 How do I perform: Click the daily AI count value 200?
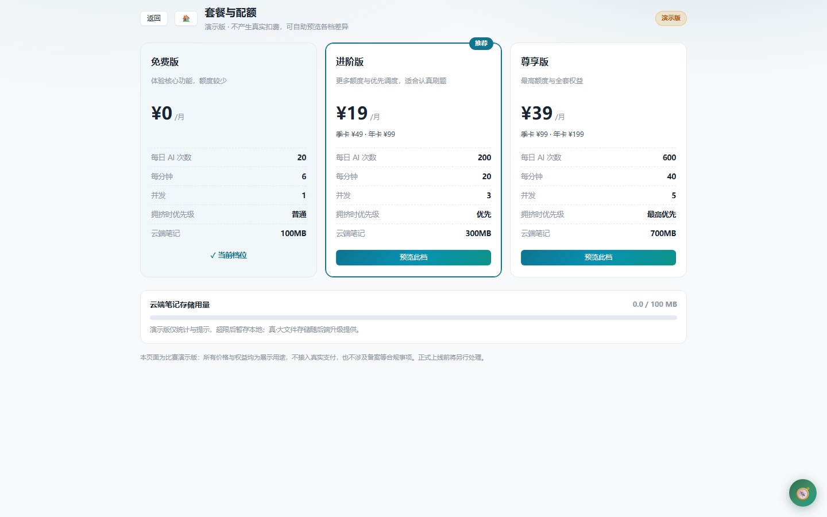484,157
